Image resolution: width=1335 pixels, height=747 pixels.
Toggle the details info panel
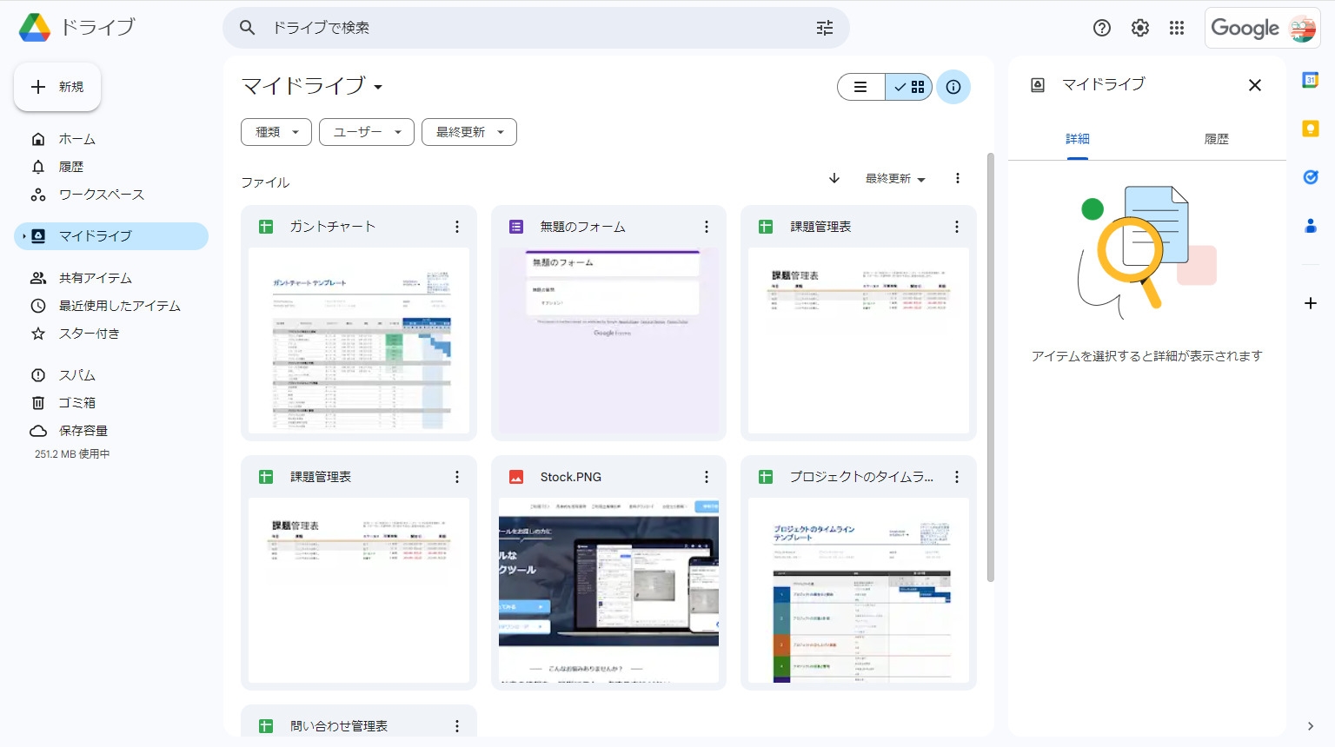[x=953, y=87]
